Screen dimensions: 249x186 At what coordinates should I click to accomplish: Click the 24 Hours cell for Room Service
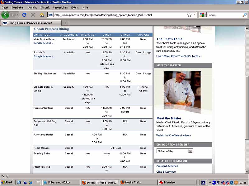coord(116,148)
